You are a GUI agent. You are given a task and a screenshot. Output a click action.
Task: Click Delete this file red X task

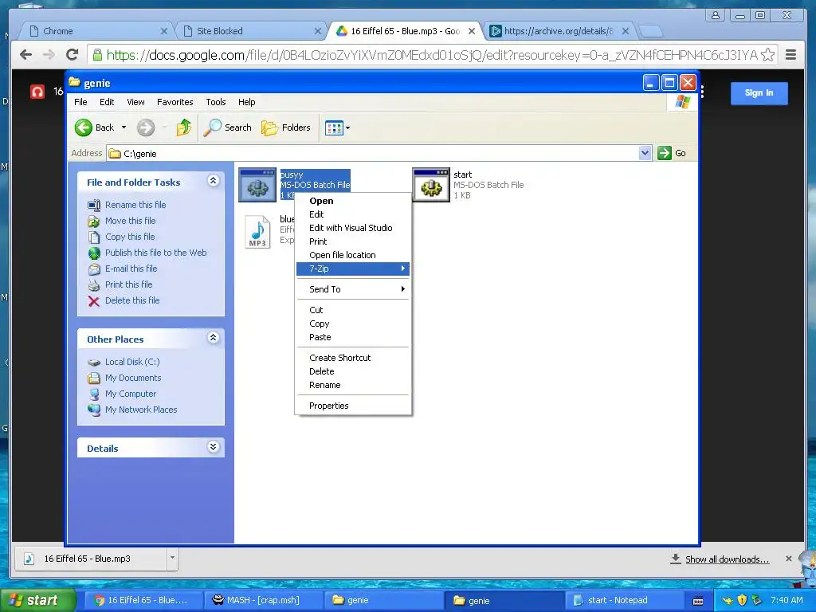[x=94, y=300]
